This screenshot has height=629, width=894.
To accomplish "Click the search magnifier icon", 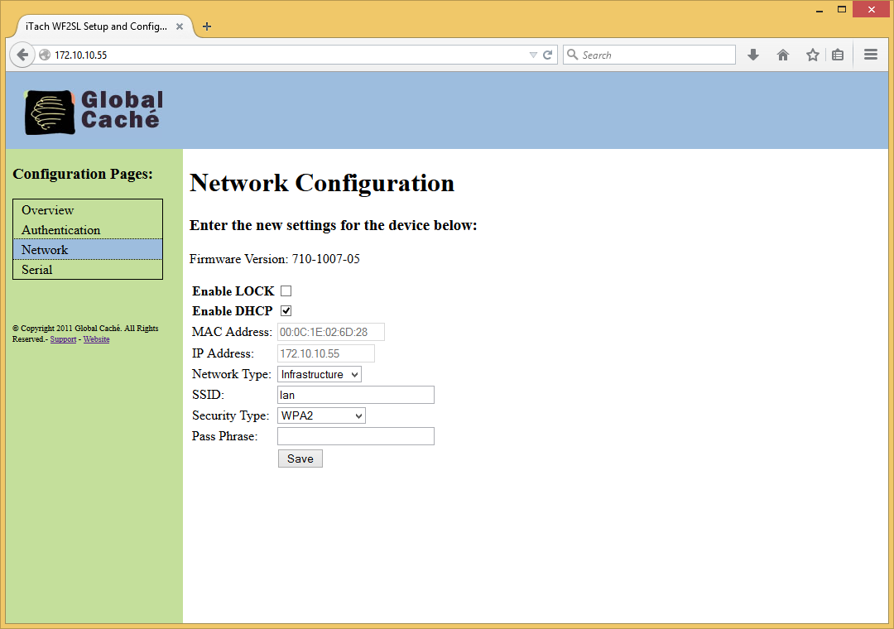I will [573, 55].
